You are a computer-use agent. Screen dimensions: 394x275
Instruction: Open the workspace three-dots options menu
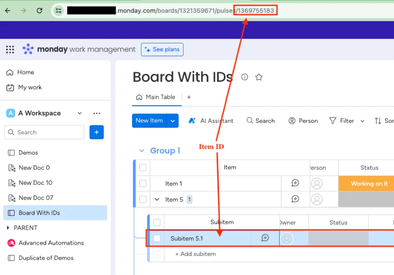pyautogui.click(x=97, y=113)
